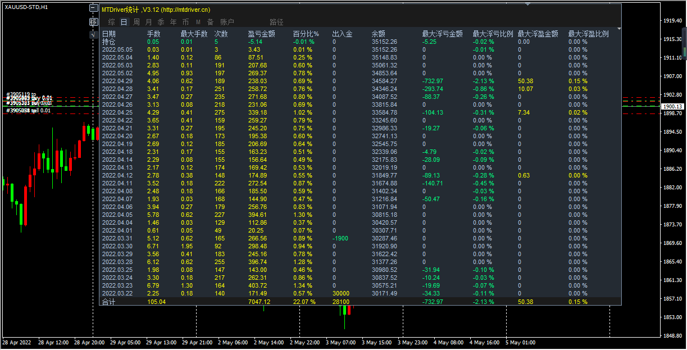The width and height of the screenshot is (687, 350).
Task: Click the 合计 totals row label
Action: coord(109,302)
